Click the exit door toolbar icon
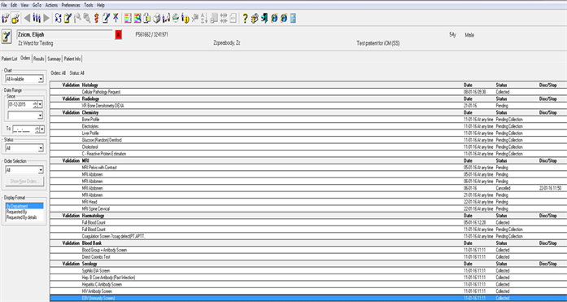567x302 pixels. pyautogui.click(x=265, y=18)
